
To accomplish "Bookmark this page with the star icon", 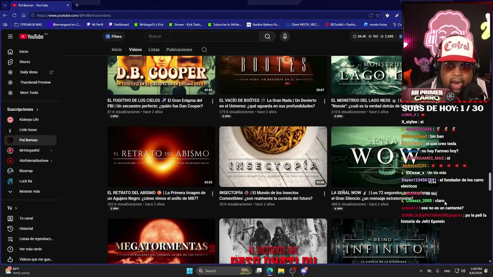I will (378, 15).
